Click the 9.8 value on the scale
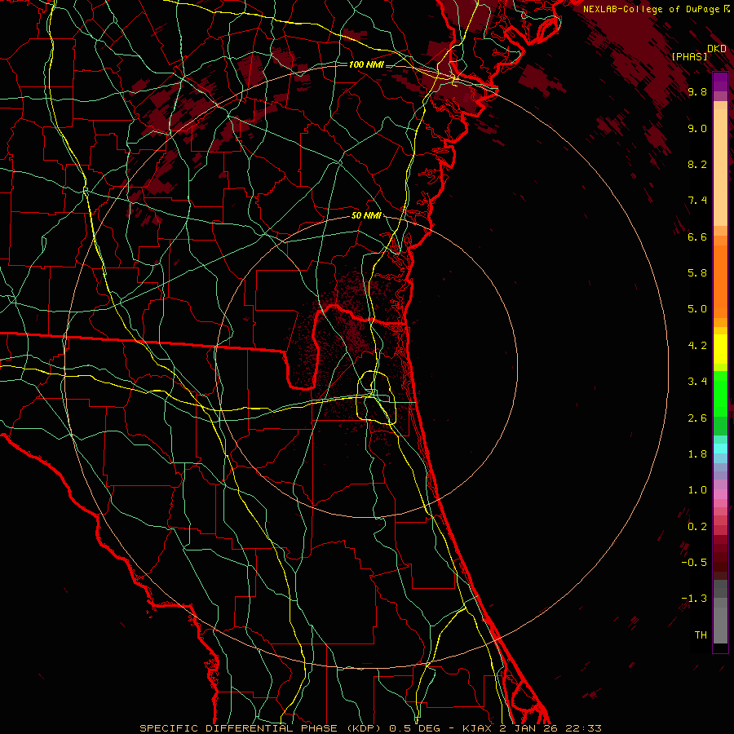 697,91
